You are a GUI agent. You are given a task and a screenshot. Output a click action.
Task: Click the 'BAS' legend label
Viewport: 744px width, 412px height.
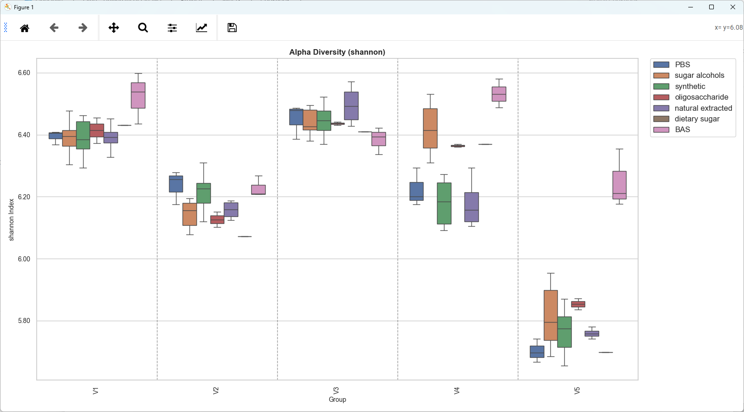click(682, 130)
